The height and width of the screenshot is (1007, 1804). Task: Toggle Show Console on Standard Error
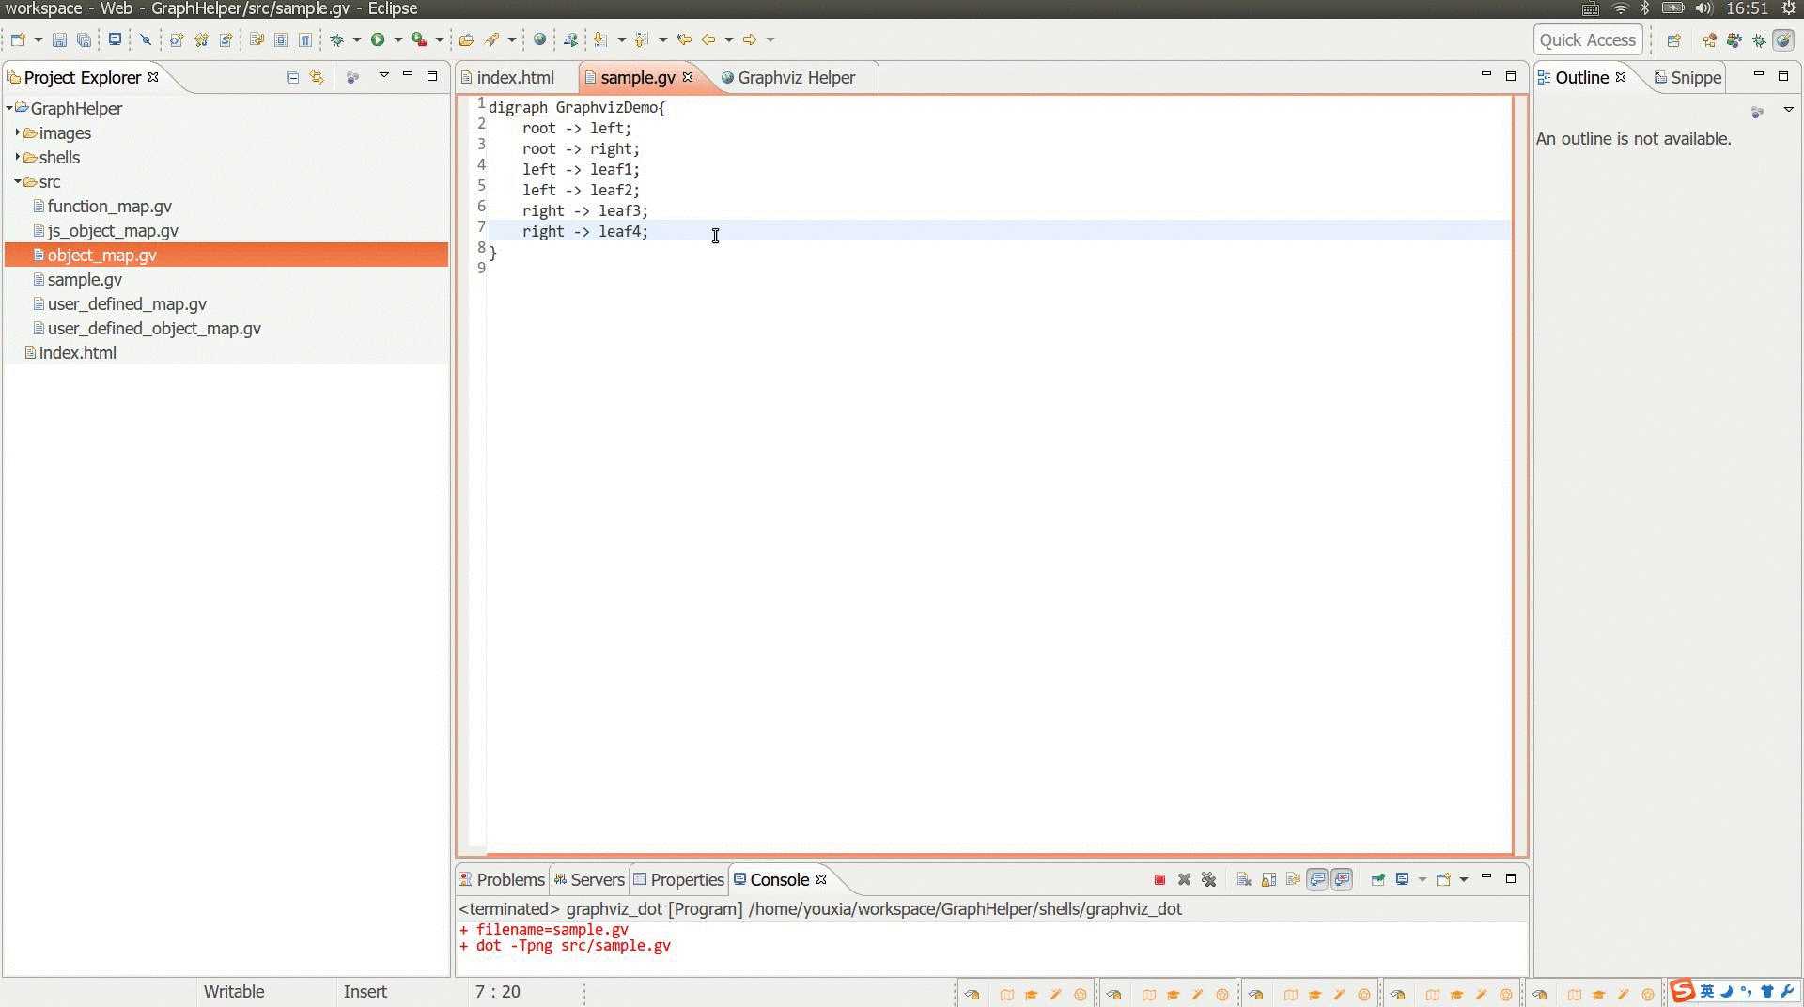(1342, 879)
